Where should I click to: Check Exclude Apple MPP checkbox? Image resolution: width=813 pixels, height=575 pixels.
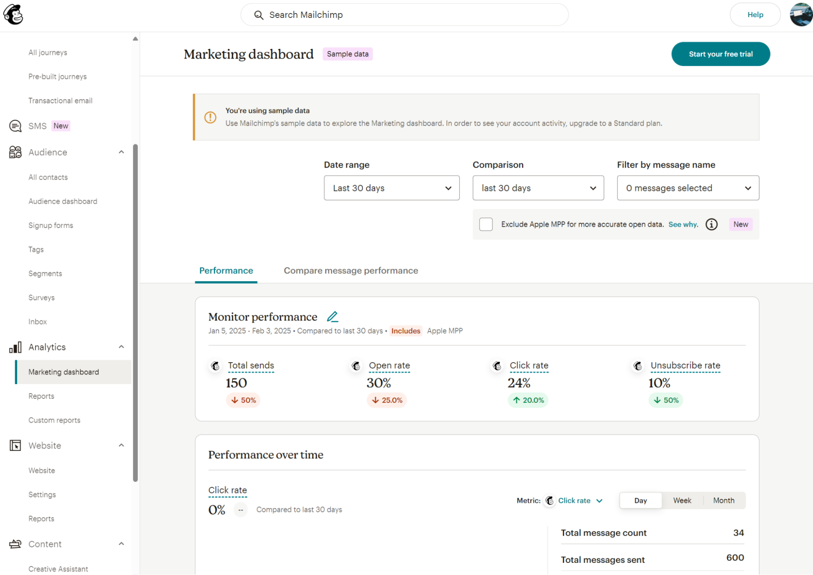tap(486, 224)
